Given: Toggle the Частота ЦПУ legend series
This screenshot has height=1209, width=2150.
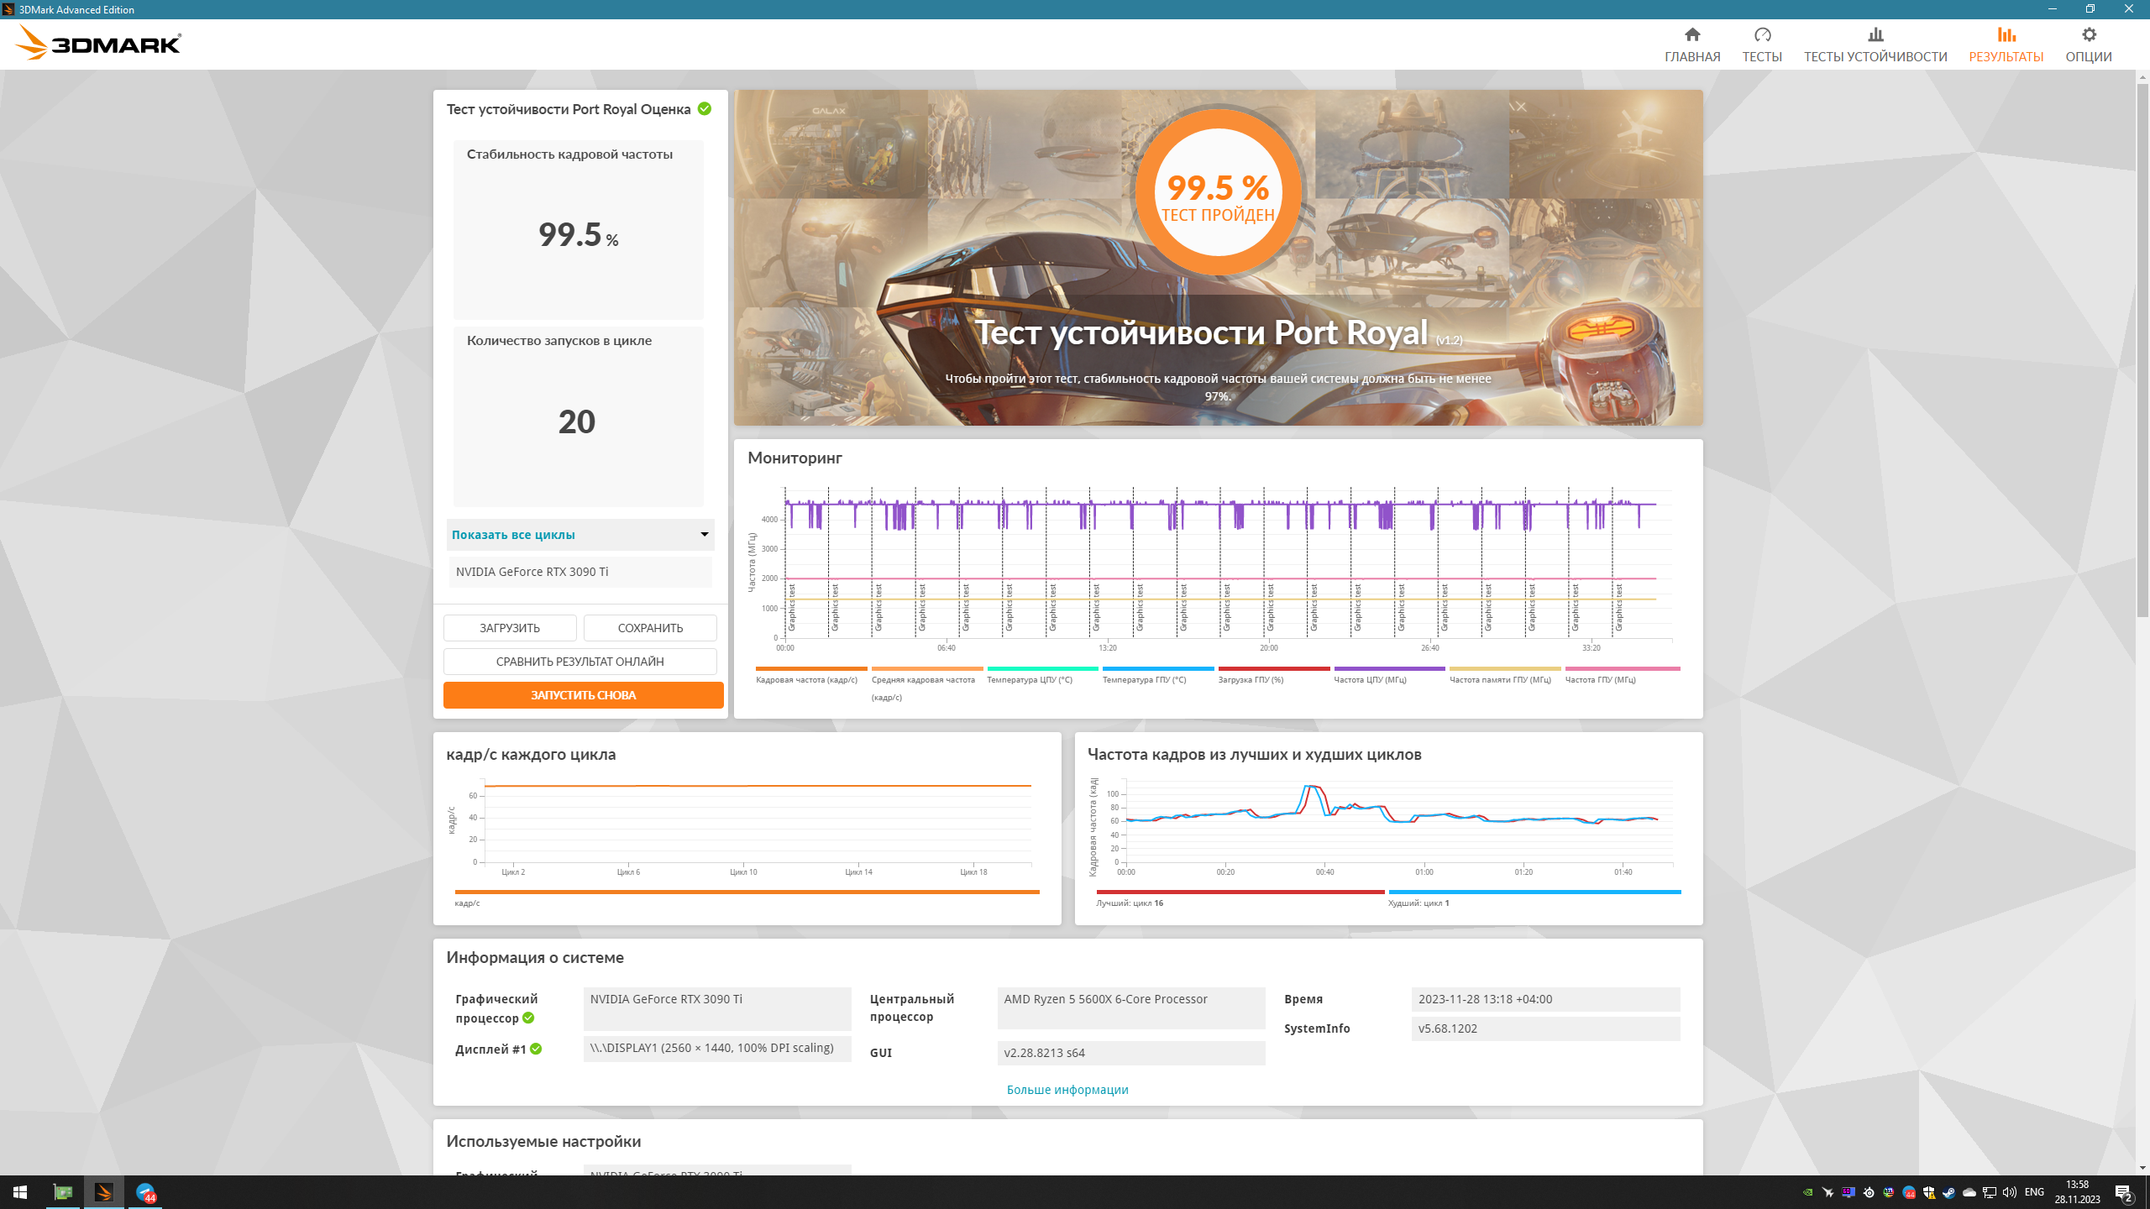Looking at the screenshot, I should [1370, 679].
